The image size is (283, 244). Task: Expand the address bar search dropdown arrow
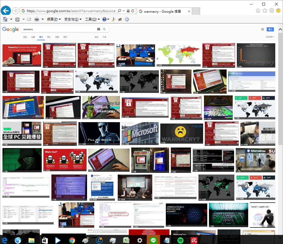124,11
